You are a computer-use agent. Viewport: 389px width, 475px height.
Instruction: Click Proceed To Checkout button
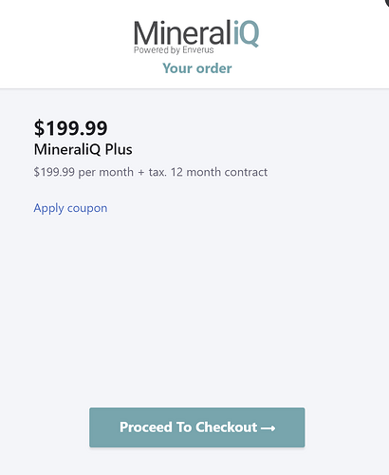tap(197, 427)
